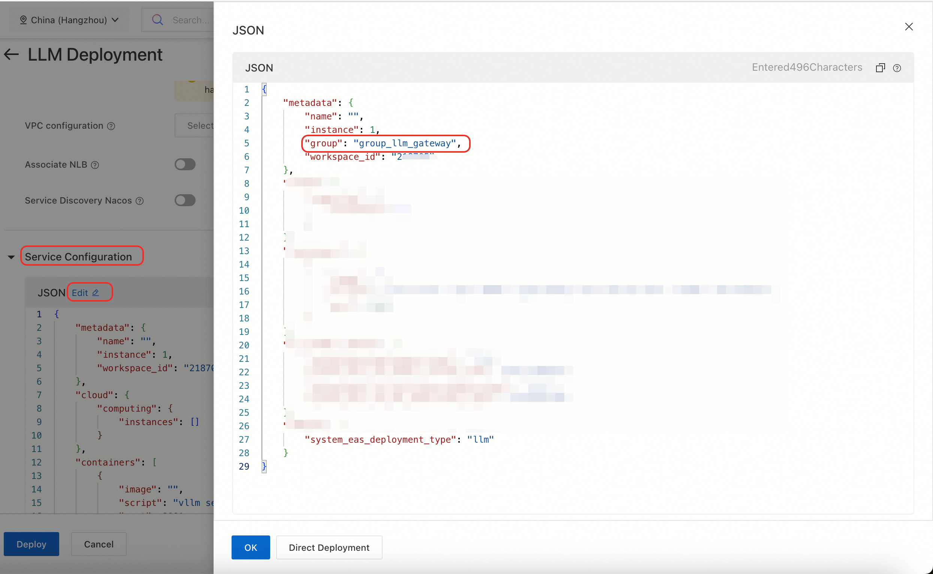Click "system_eas_deployment_type" on line 27
933x574 pixels.
(380, 439)
